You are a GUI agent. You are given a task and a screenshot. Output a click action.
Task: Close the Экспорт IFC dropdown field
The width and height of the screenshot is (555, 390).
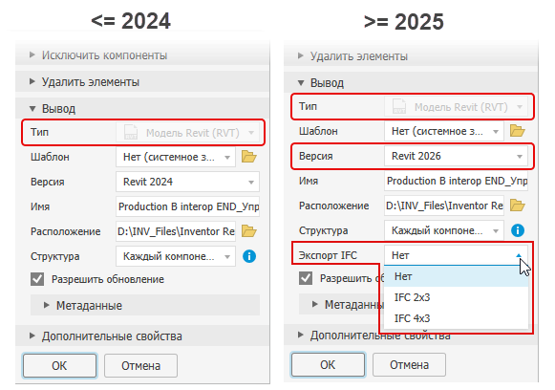pyautogui.click(x=456, y=255)
